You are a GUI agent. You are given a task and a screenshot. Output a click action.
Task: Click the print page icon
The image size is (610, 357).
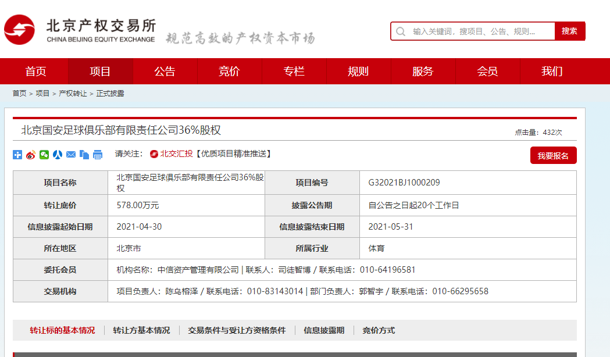[98, 155]
